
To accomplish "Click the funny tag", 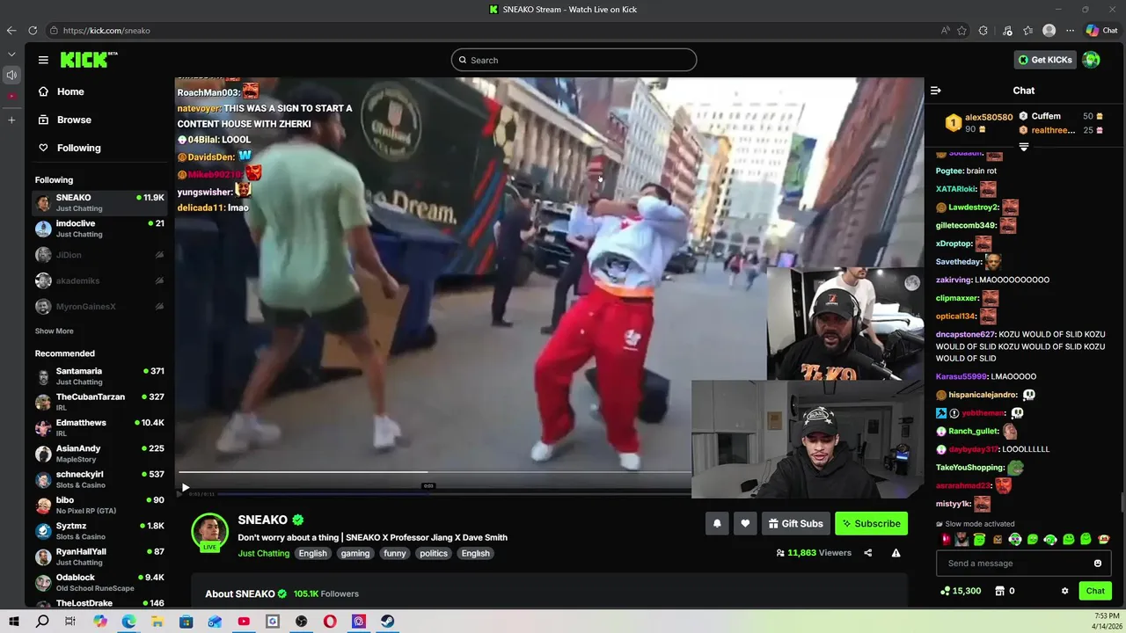I will [x=395, y=553].
